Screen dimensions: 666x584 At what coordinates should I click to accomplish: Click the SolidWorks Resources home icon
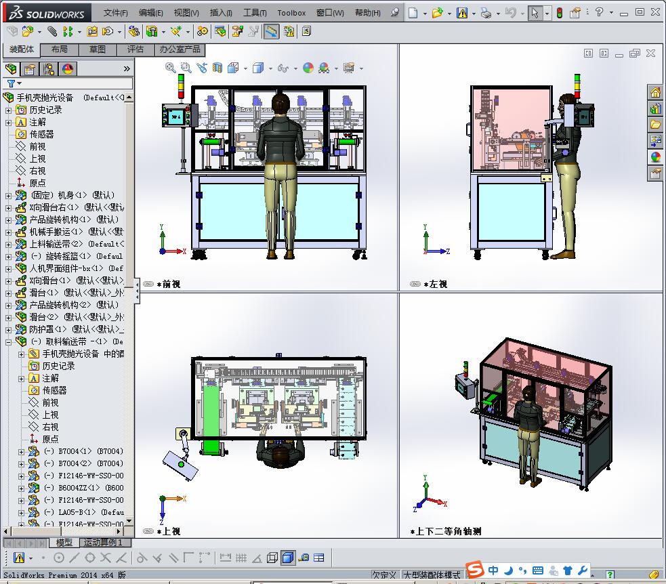pyautogui.click(x=655, y=92)
